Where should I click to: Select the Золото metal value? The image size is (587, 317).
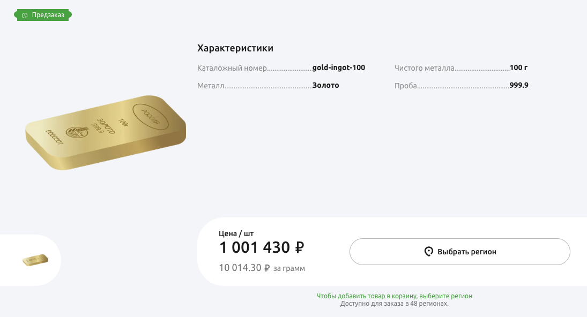coord(325,85)
